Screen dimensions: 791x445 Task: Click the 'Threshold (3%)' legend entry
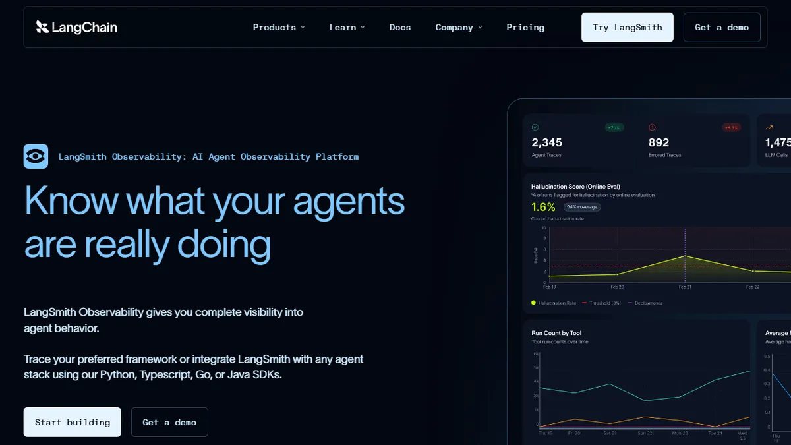pos(601,303)
